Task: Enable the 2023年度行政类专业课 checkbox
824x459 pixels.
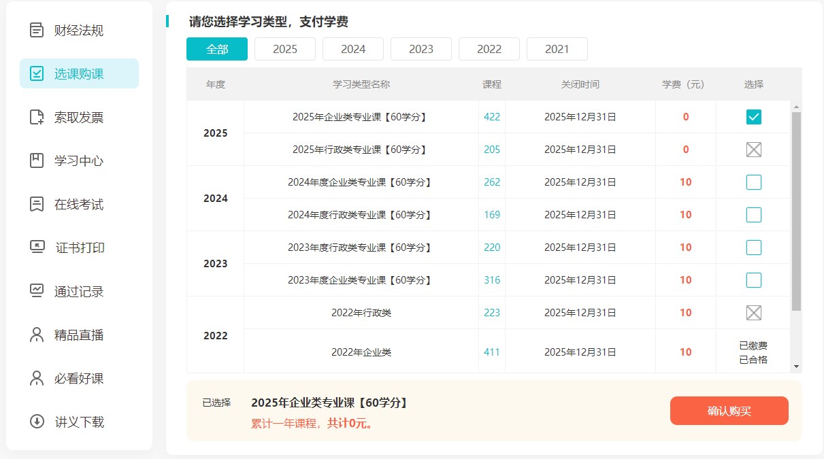Action: coord(753,247)
